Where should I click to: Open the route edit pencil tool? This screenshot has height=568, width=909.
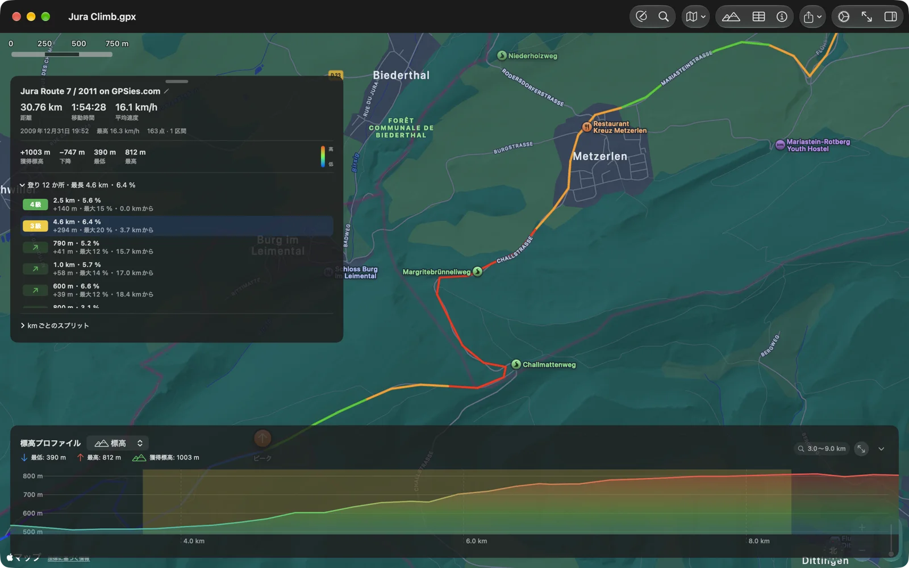[x=641, y=16]
